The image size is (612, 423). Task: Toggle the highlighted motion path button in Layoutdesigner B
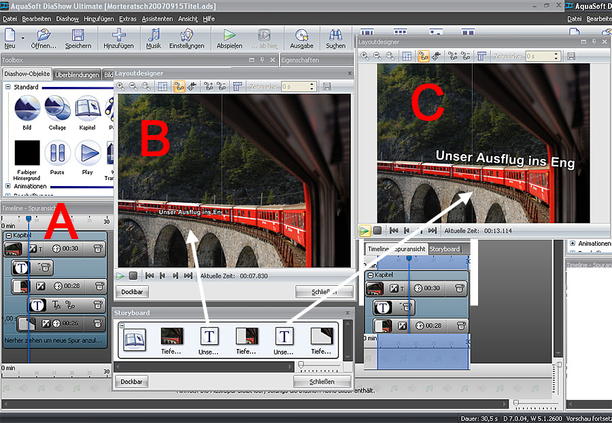pos(180,86)
